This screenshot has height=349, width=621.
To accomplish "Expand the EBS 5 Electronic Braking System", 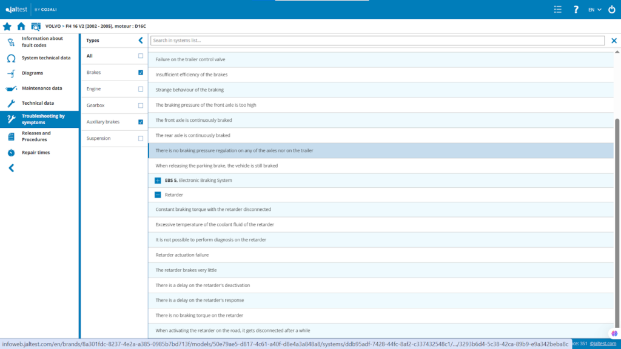I will (x=158, y=181).
